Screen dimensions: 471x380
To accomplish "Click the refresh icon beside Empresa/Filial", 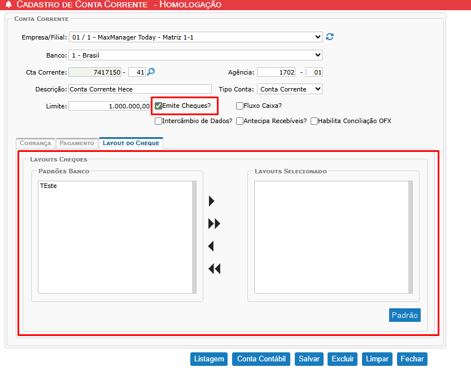I will [x=330, y=37].
